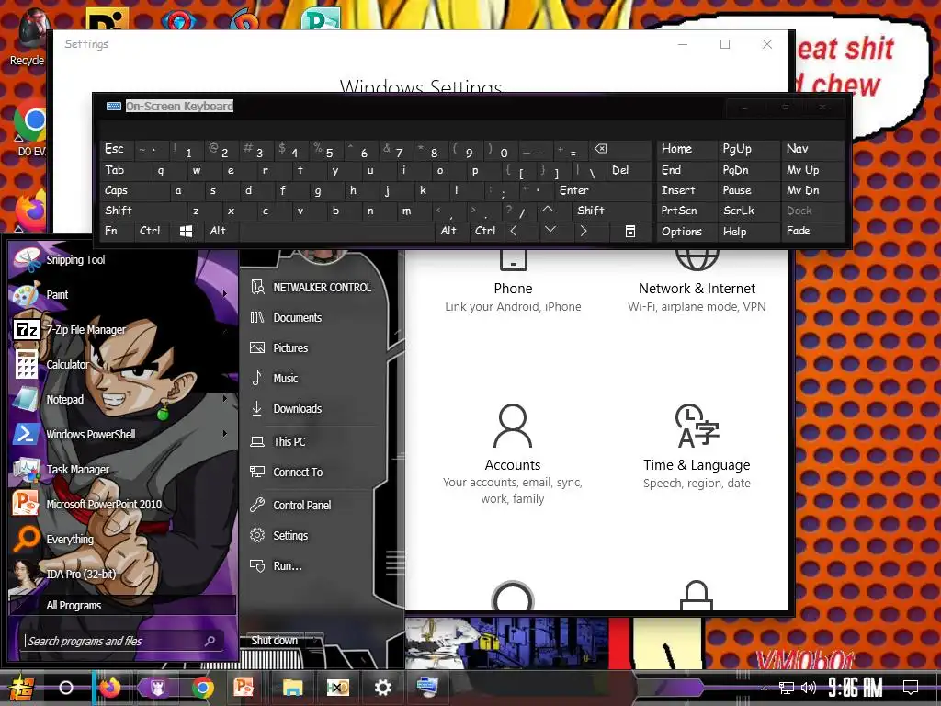Open Chrome from taskbar
The image size is (941, 706).
[x=203, y=688]
